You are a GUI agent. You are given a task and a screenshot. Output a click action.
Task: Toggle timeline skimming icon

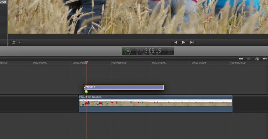click(241, 59)
